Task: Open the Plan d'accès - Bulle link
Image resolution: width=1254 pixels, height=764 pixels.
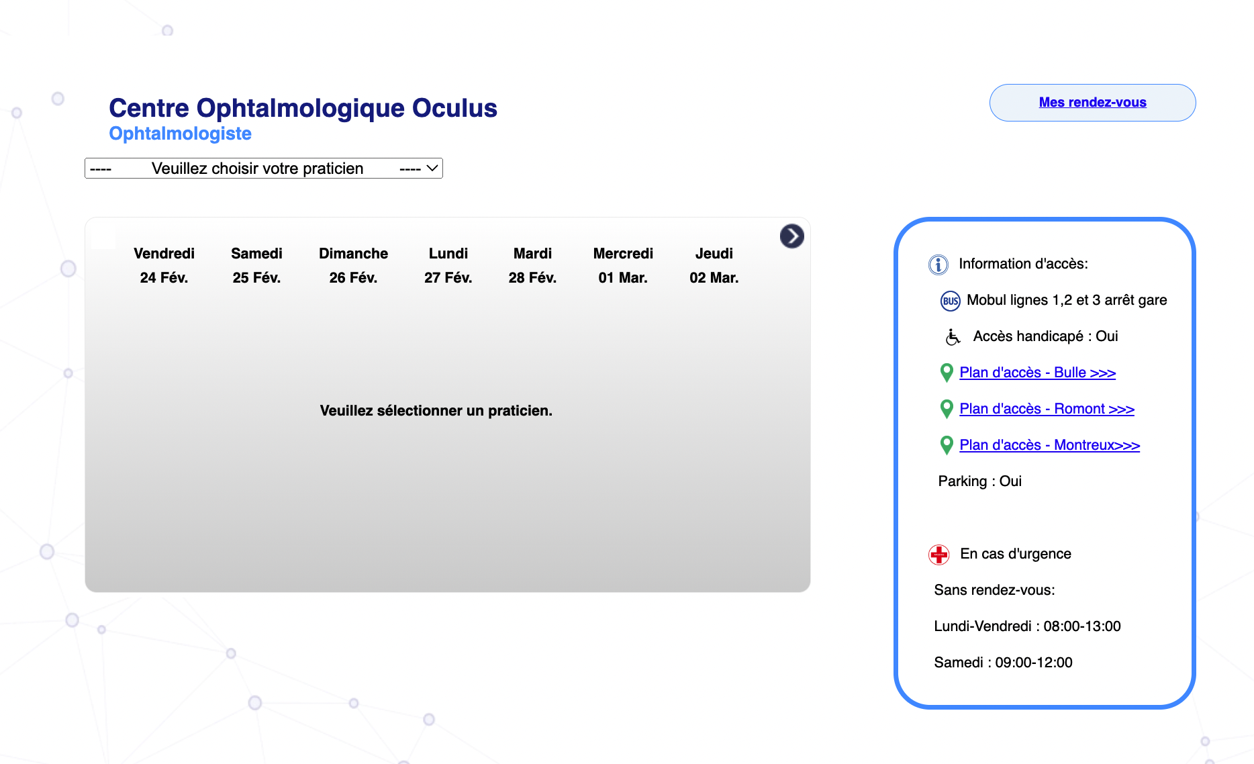Action: point(1037,373)
